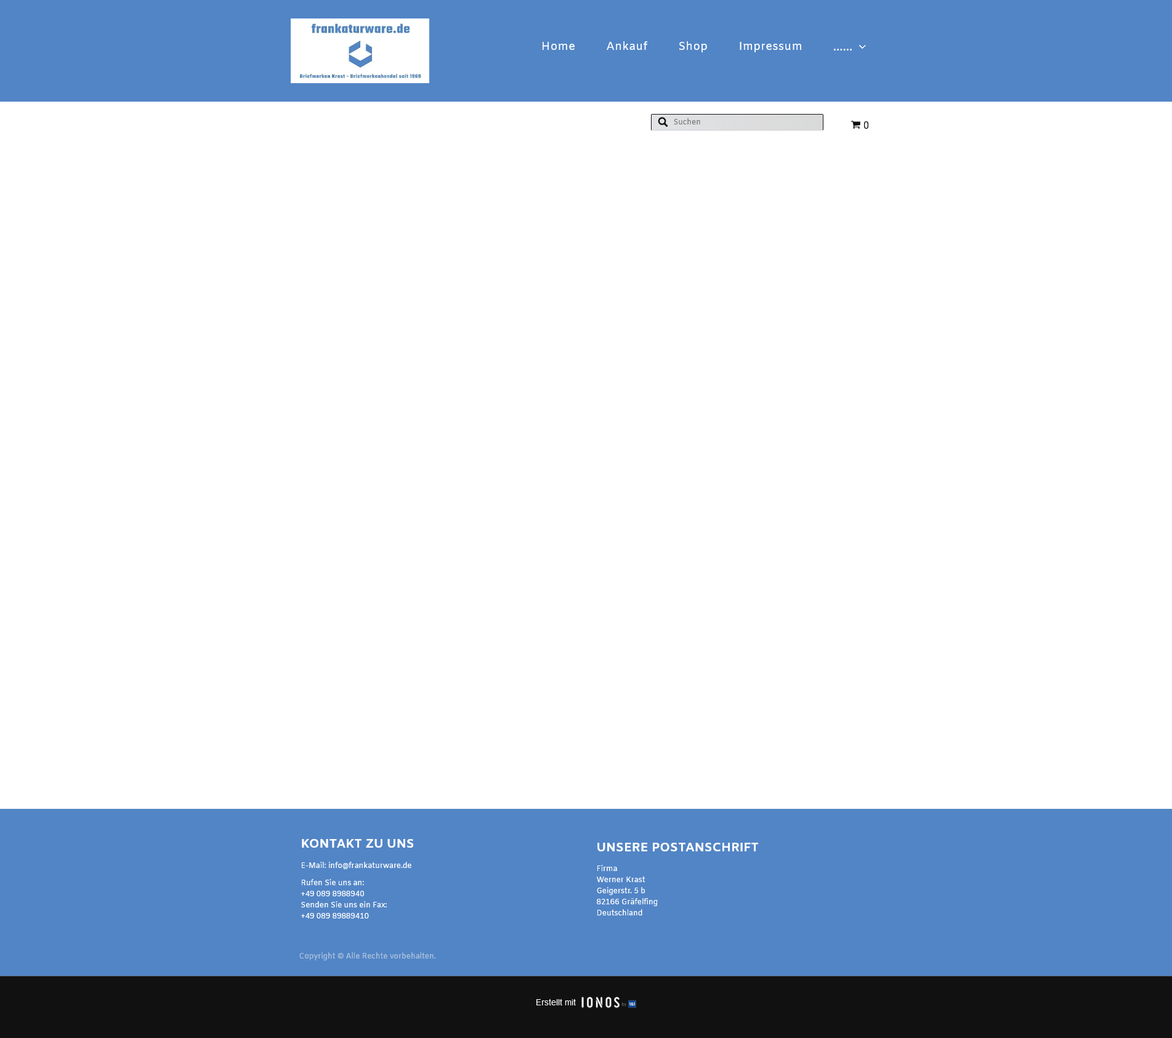Click the IONOS logo in footer

608,1003
